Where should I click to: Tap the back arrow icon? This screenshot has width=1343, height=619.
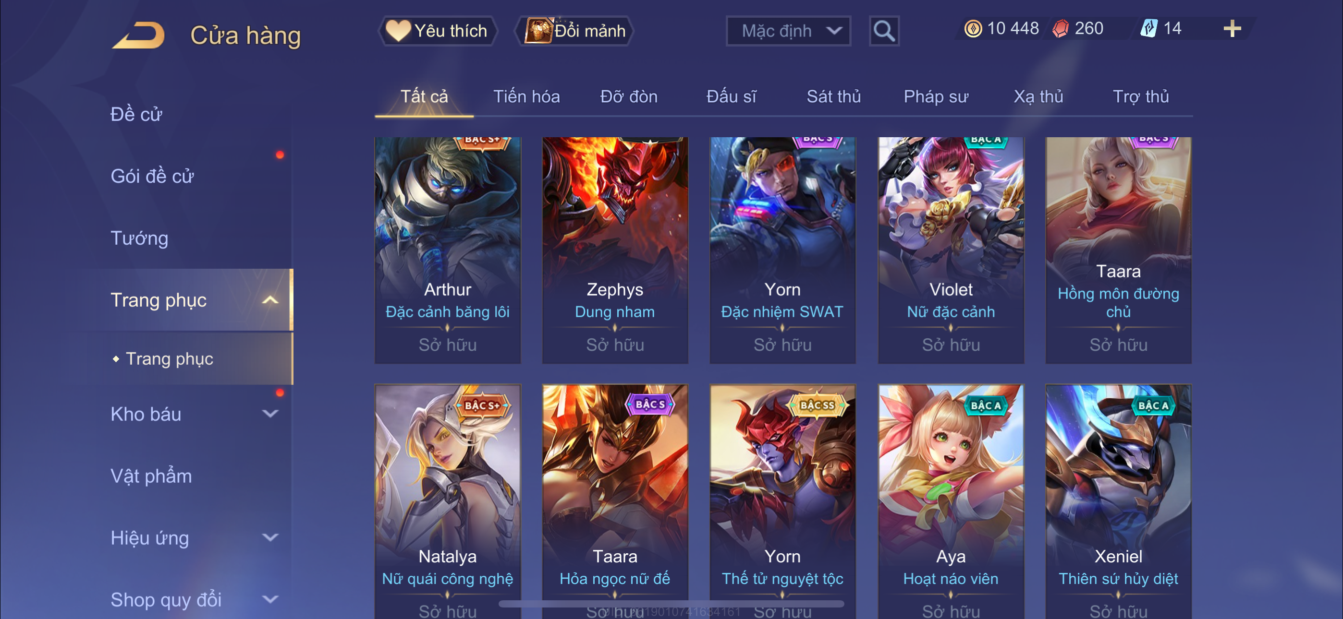[138, 35]
